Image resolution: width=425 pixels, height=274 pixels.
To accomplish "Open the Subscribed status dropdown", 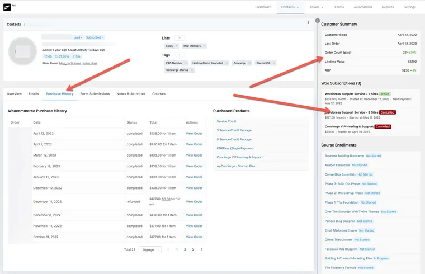I will tap(95, 37).
